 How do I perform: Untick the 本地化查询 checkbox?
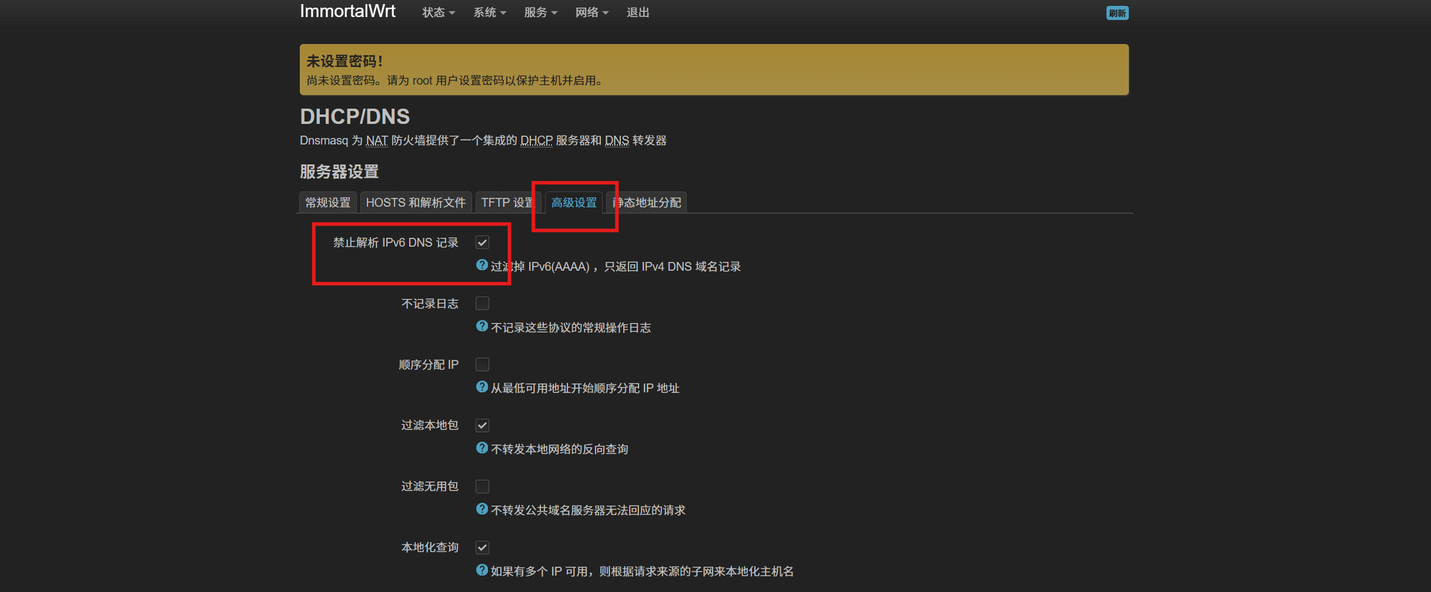tap(482, 547)
